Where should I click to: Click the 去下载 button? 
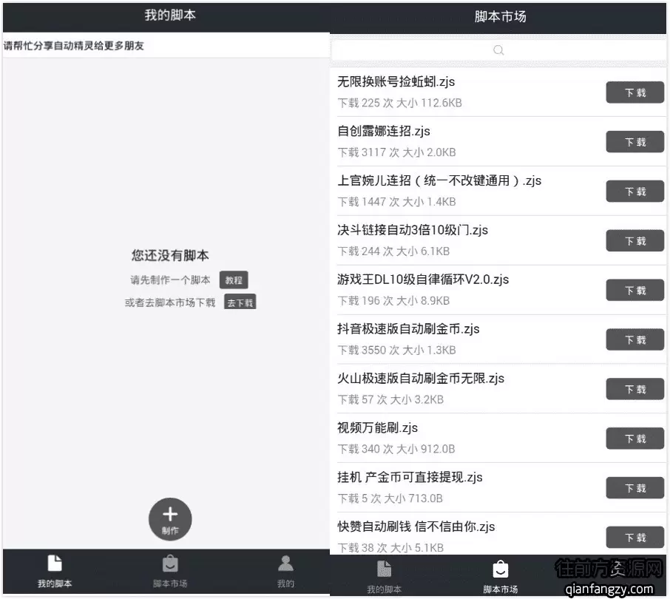click(240, 302)
